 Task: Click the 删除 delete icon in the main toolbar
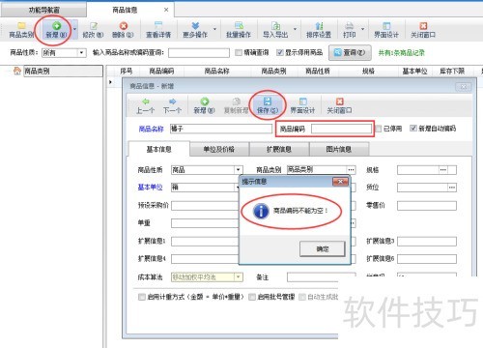[x=123, y=26]
